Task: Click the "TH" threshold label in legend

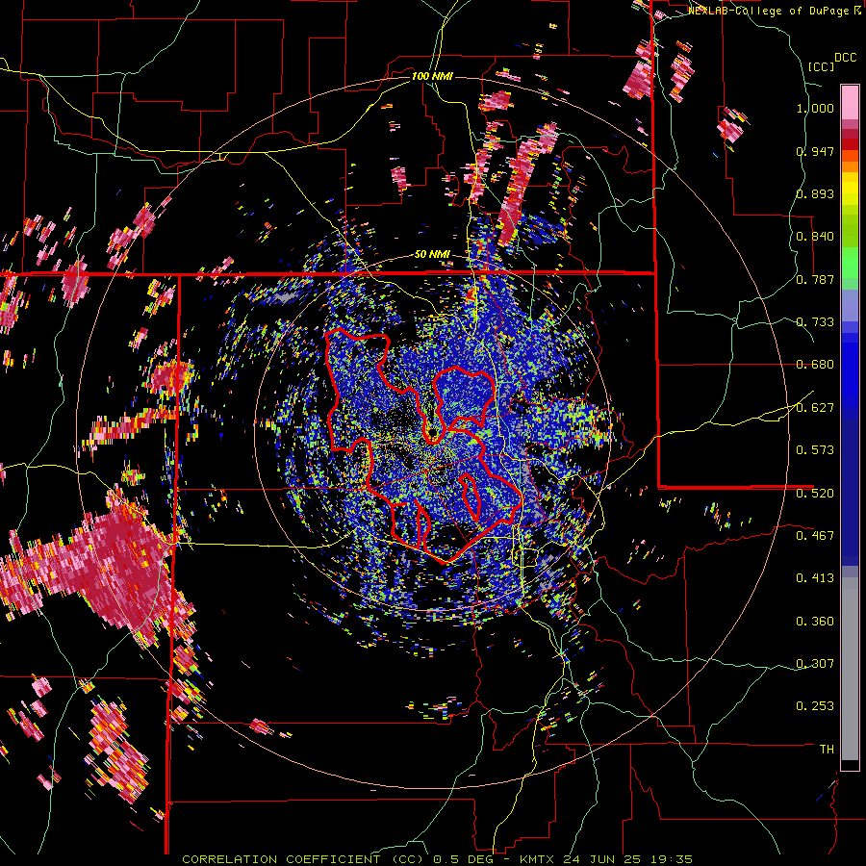Action: (x=827, y=750)
